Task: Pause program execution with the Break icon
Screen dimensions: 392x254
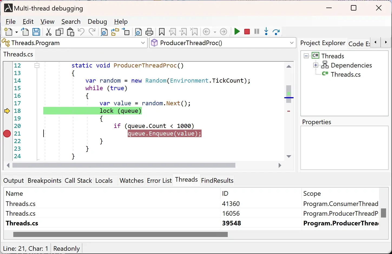Action: point(256,32)
